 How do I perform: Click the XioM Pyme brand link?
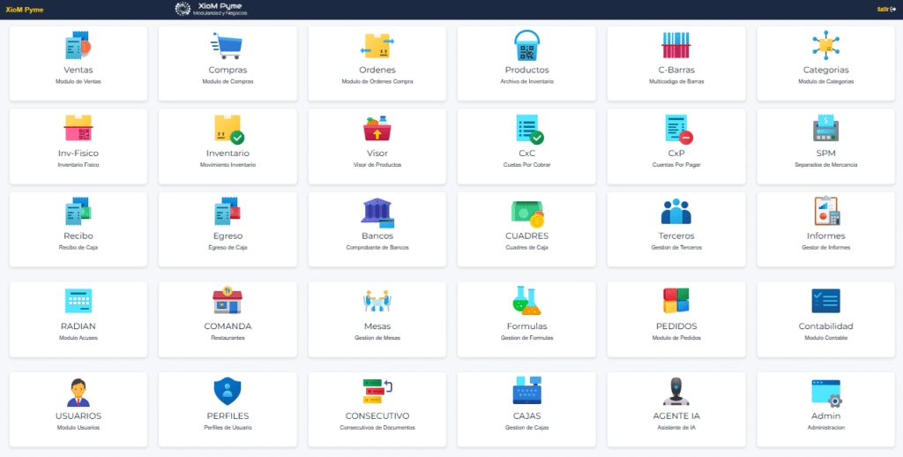tap(24, 10)
